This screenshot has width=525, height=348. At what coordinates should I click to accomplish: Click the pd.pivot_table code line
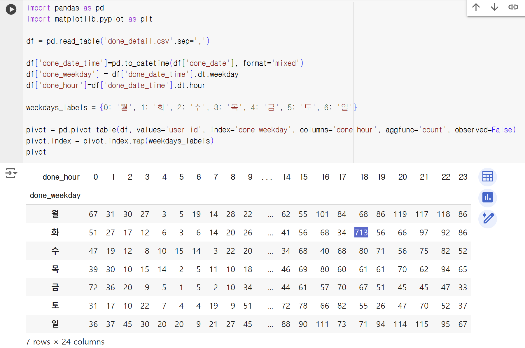click(271, 130)
